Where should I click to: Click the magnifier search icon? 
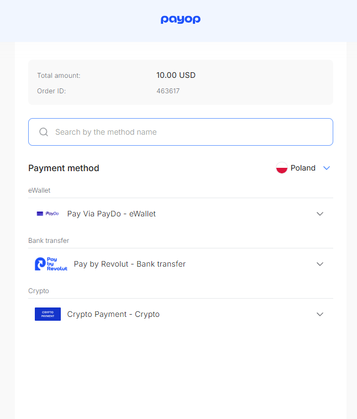(44, 132)
